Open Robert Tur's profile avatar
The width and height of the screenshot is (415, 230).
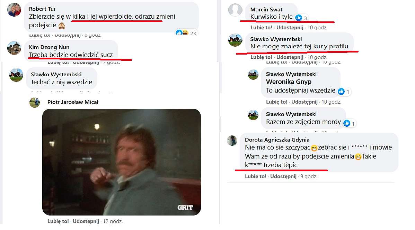14,10
